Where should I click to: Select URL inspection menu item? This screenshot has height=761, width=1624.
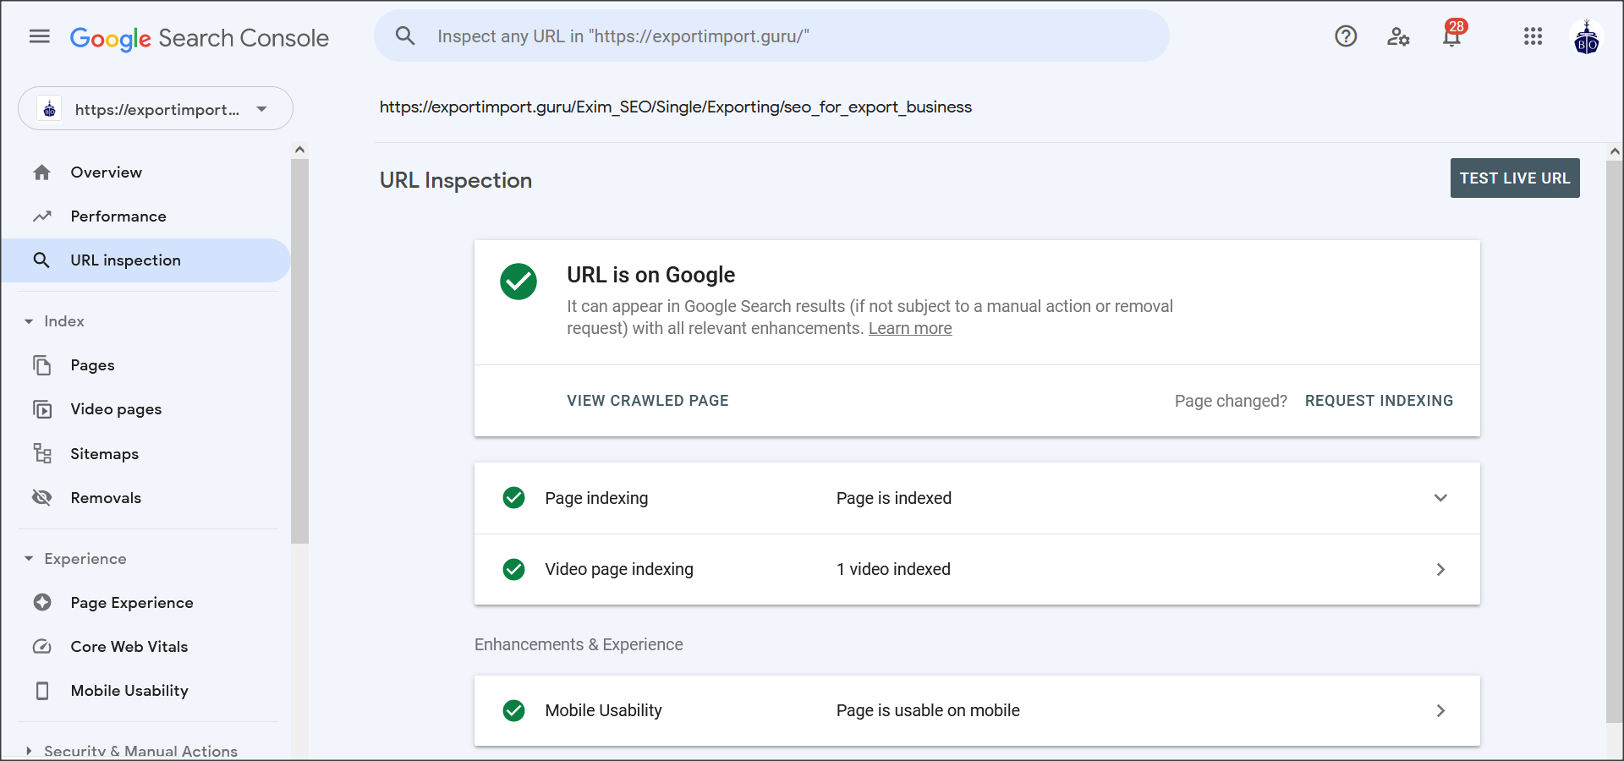[145, 260]
